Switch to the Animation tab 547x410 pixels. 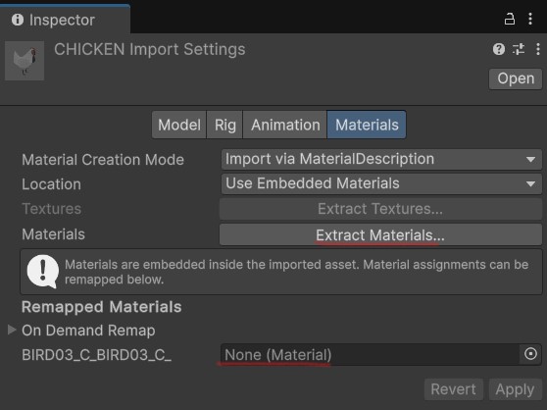pyautogui.click(x=285, y=125)
